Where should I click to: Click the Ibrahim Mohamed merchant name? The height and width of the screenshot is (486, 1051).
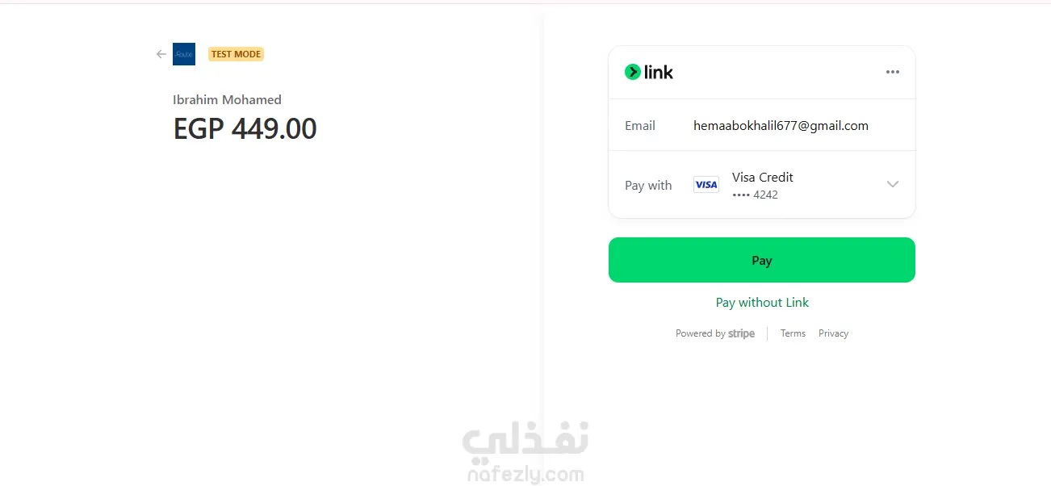point(227,100)
